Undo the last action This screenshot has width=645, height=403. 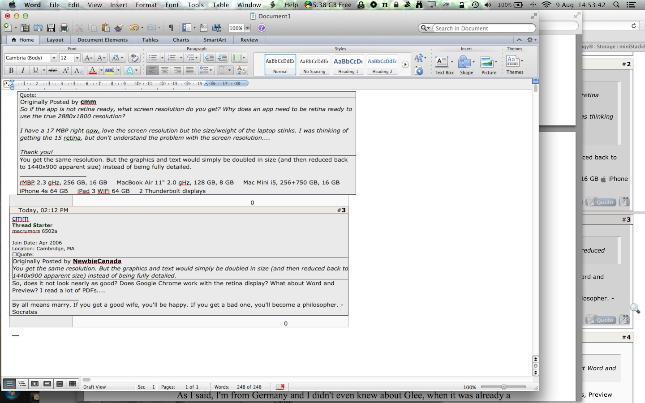click(x=133, y=28)
